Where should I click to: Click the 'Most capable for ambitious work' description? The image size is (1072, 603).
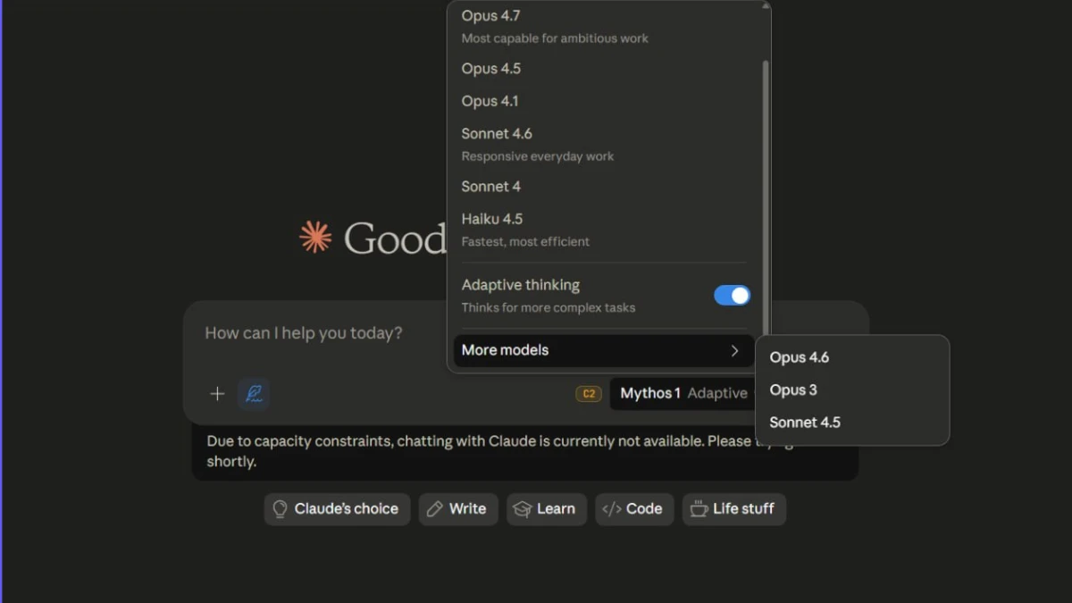point(555,38)
